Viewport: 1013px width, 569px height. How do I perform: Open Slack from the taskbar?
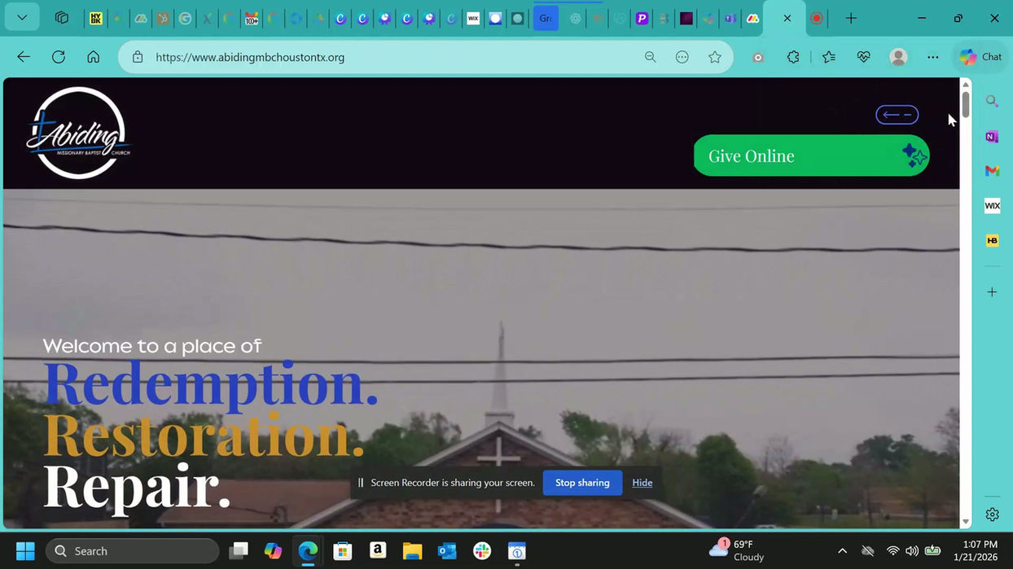pyautogui.click(x=482, y=551)
